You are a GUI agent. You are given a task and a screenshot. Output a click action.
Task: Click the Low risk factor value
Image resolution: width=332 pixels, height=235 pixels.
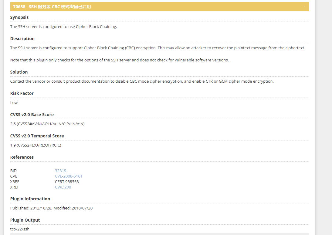coord(14,103)
